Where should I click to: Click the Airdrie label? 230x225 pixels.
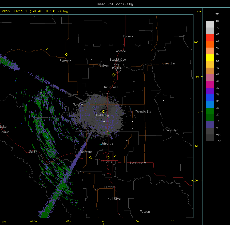click(x=108, y=143)
